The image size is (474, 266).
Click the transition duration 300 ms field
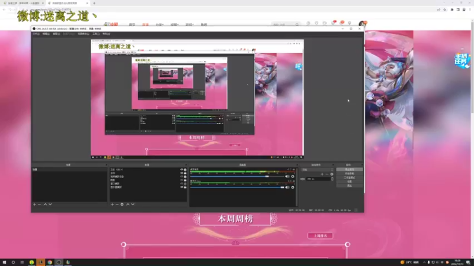click(x=318, y=179)
